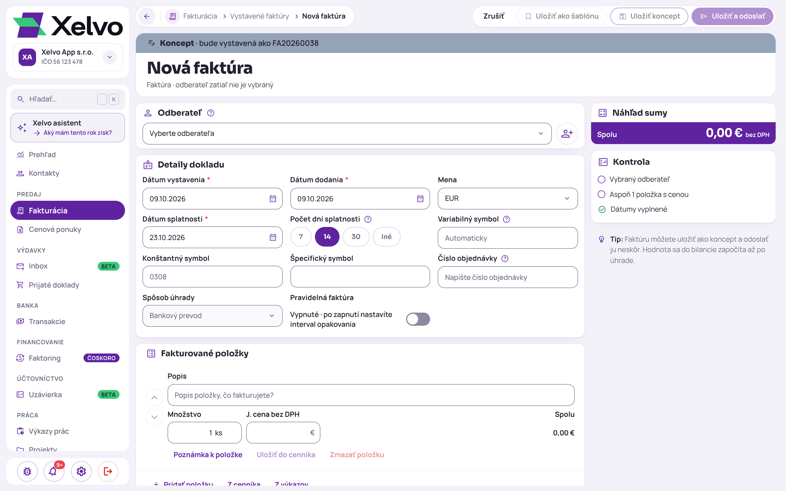Open calendar for Dátum dodania

420,199
